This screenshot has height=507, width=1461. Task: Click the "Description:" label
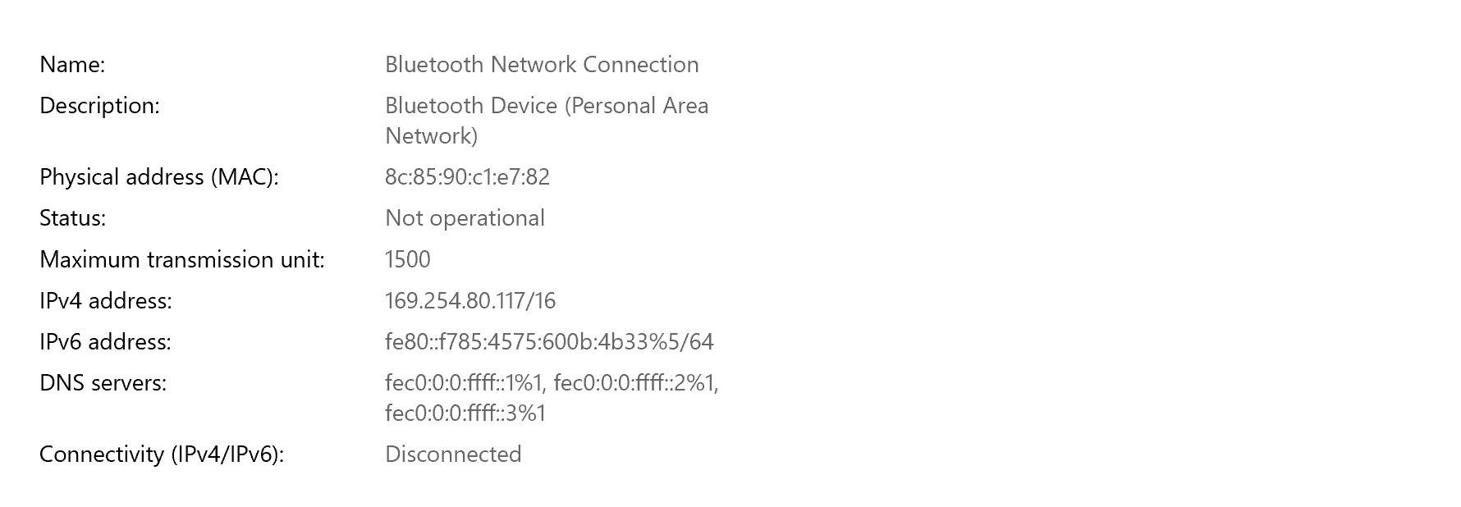tap(99, 106)
